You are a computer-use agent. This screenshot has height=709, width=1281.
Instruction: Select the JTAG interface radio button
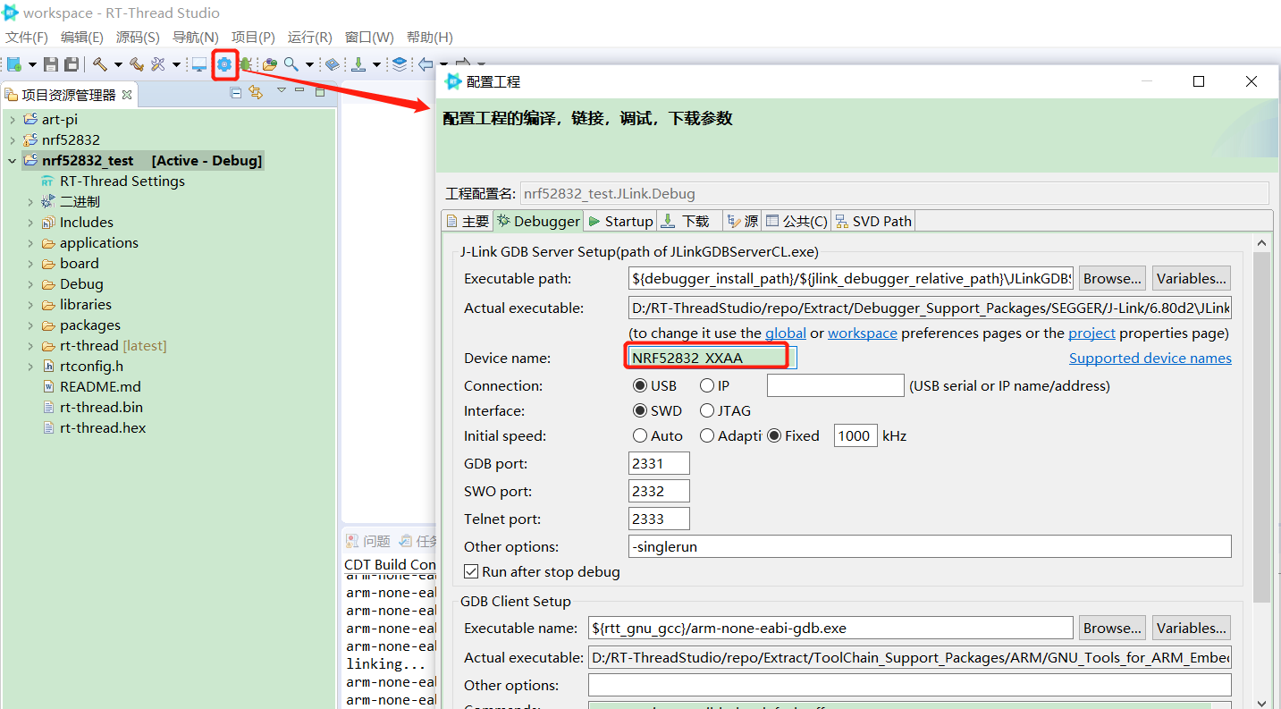(x=707, y=411)
